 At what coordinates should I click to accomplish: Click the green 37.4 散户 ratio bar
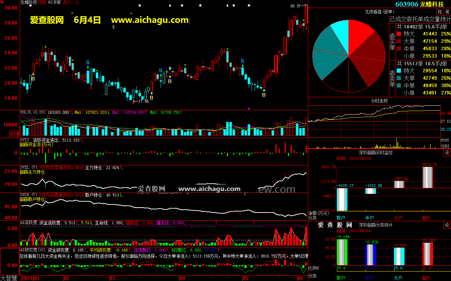(x=342, y=252)
